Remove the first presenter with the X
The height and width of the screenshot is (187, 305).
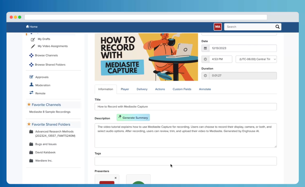(x=116, y=178)
